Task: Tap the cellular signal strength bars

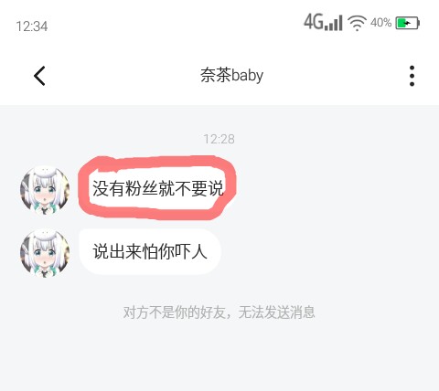Action: [333, 23]
